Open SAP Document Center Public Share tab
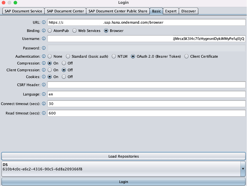Screen dimensions: 247x186 pyautogui.click(x=118, y=11)
